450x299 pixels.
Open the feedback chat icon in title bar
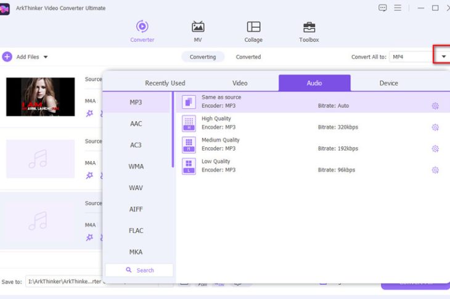(x=383, y=8)
